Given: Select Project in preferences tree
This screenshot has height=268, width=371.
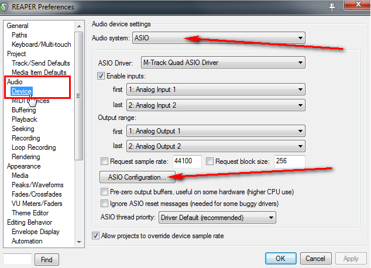Looking at the screenshot, I should pos(16,54).
